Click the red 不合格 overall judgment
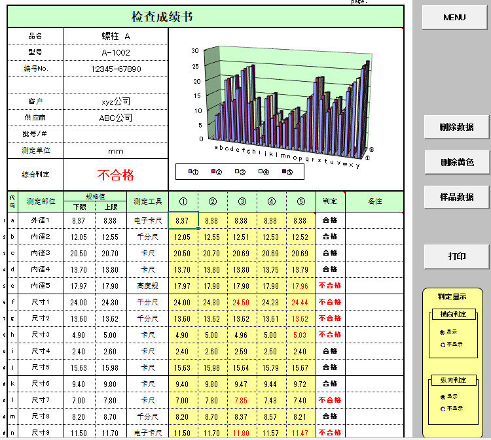This screenshot has width=491, height=440. click(x=116, y=175)
